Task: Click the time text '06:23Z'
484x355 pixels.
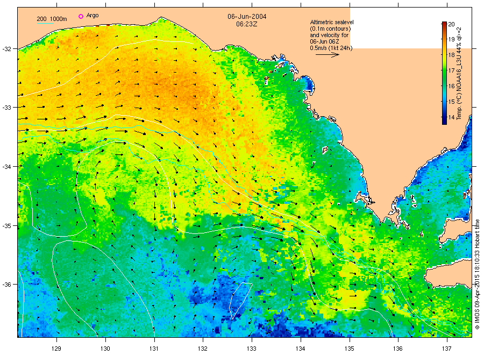Action: (247, 24)
